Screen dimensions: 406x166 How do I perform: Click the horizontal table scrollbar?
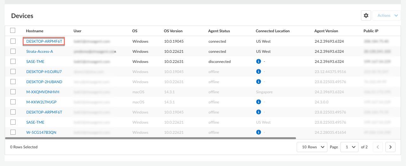[x=151, y=138]
